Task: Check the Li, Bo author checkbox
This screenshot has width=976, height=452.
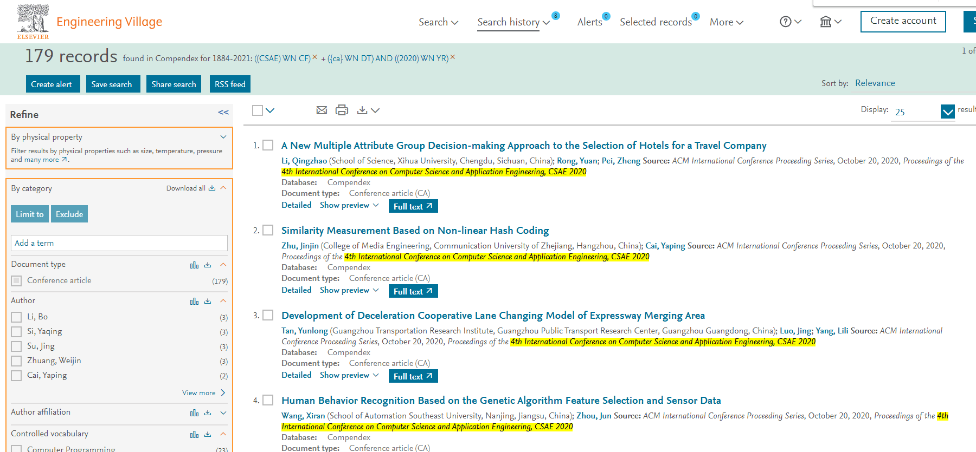Action: point(17,317)
